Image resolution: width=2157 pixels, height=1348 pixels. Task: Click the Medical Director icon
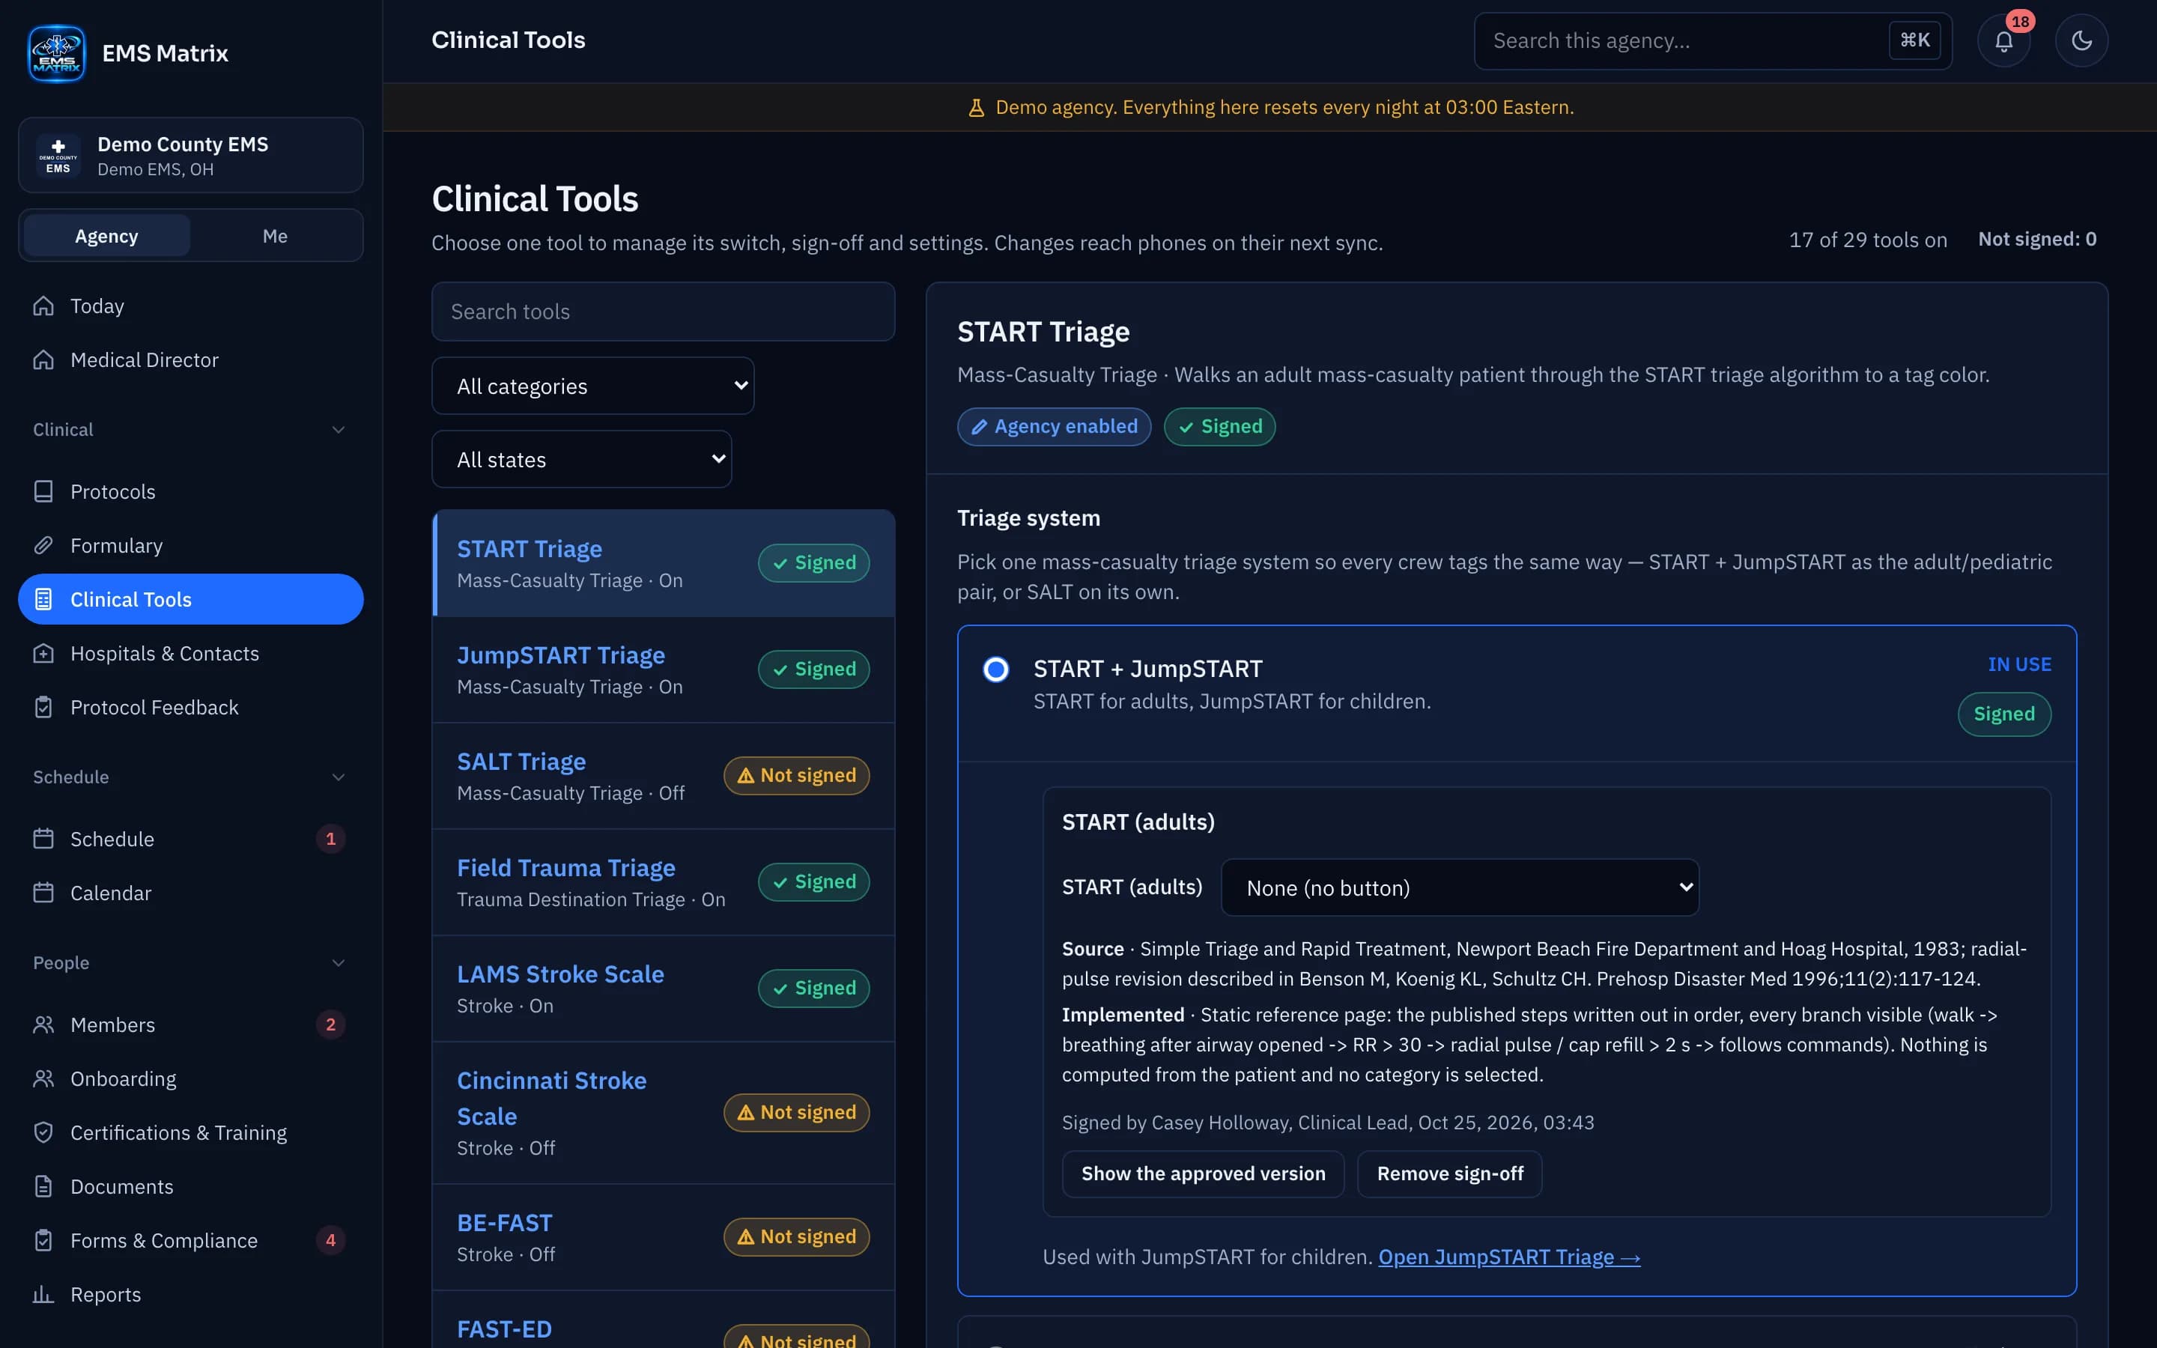(43, 360)
